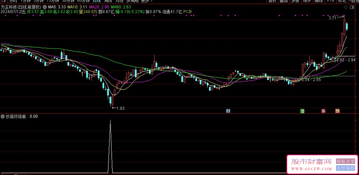
Task: Click the square window icon at chart top right
Action: (x=352, y=7)
